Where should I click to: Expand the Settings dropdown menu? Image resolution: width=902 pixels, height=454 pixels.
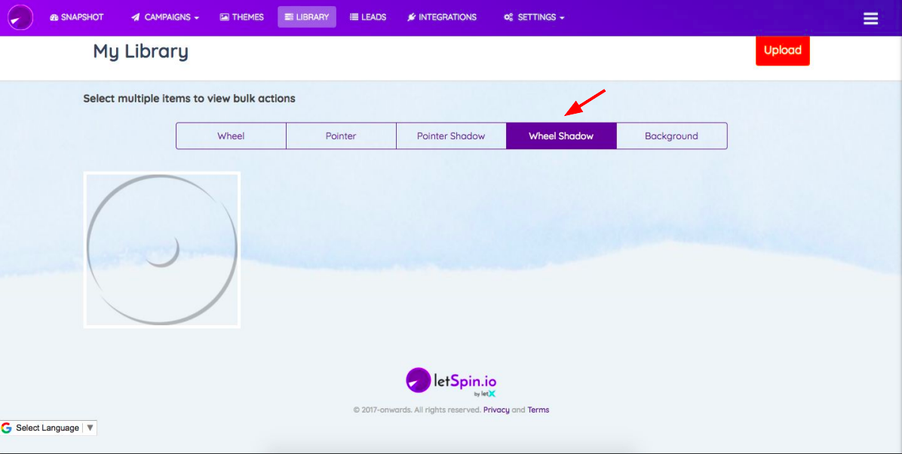(534, 17)
